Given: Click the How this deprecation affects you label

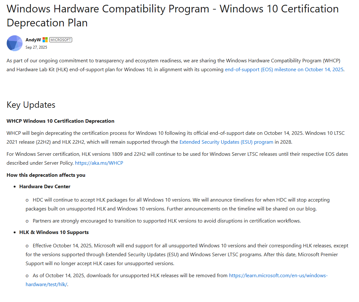Looking at the screenshot, I should click(46, 175).
